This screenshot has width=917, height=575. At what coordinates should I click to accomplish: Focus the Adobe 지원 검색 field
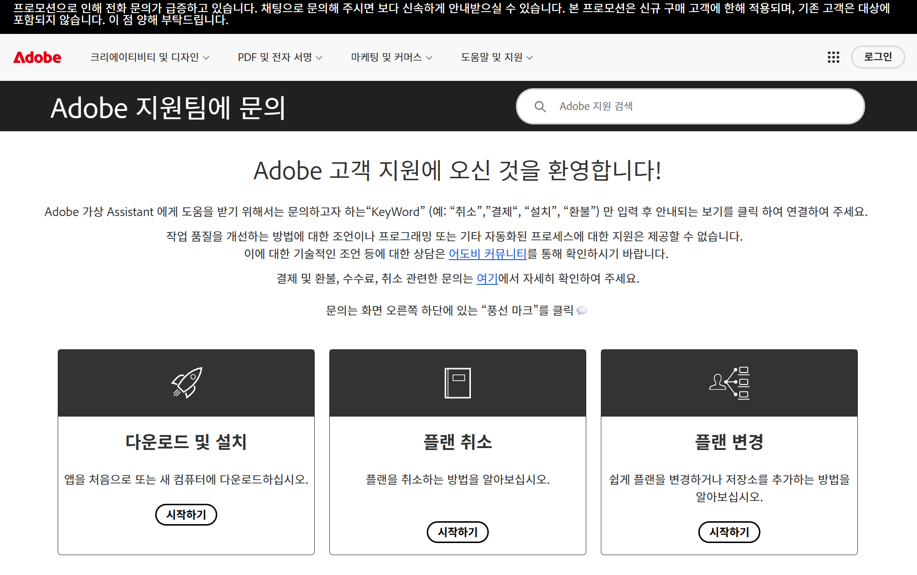click(x=690, y=106)
